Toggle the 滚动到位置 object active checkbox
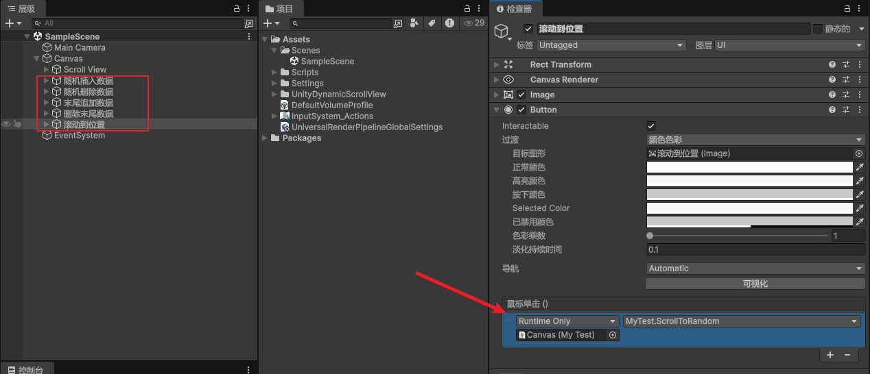Image resolution: width=870 pixels, height=374 pixels. click(528, 29)
